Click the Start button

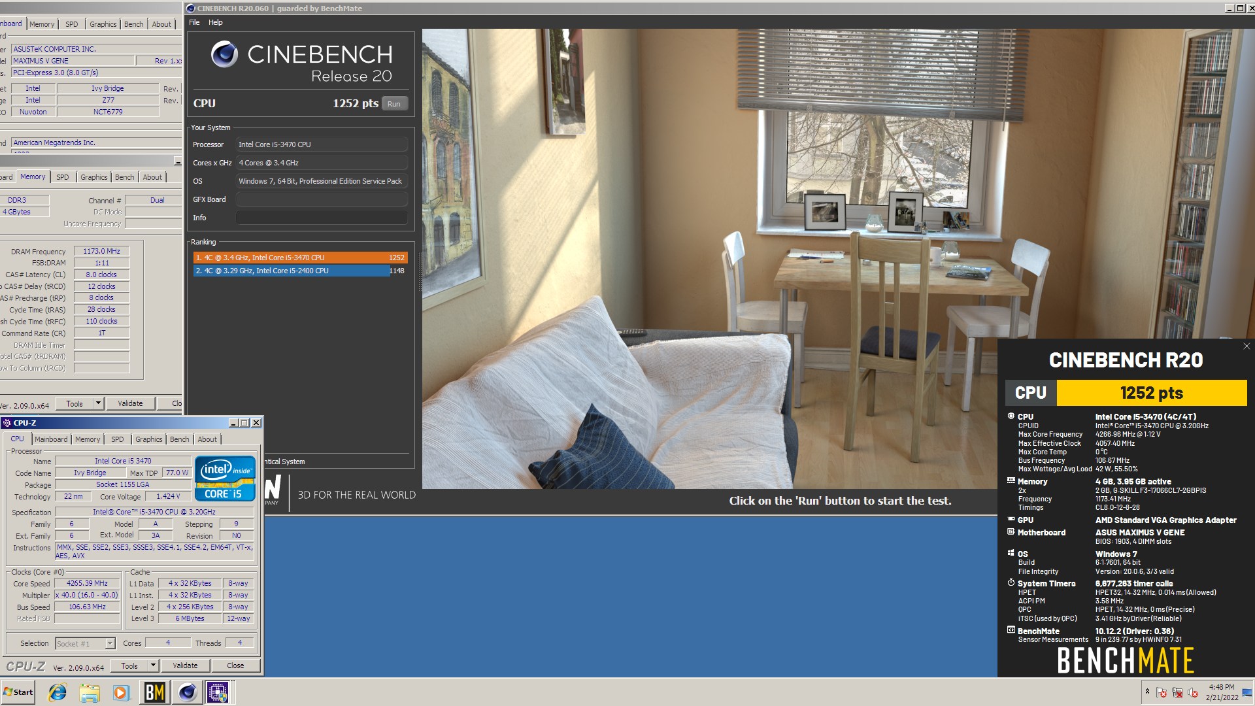point(18,692)
